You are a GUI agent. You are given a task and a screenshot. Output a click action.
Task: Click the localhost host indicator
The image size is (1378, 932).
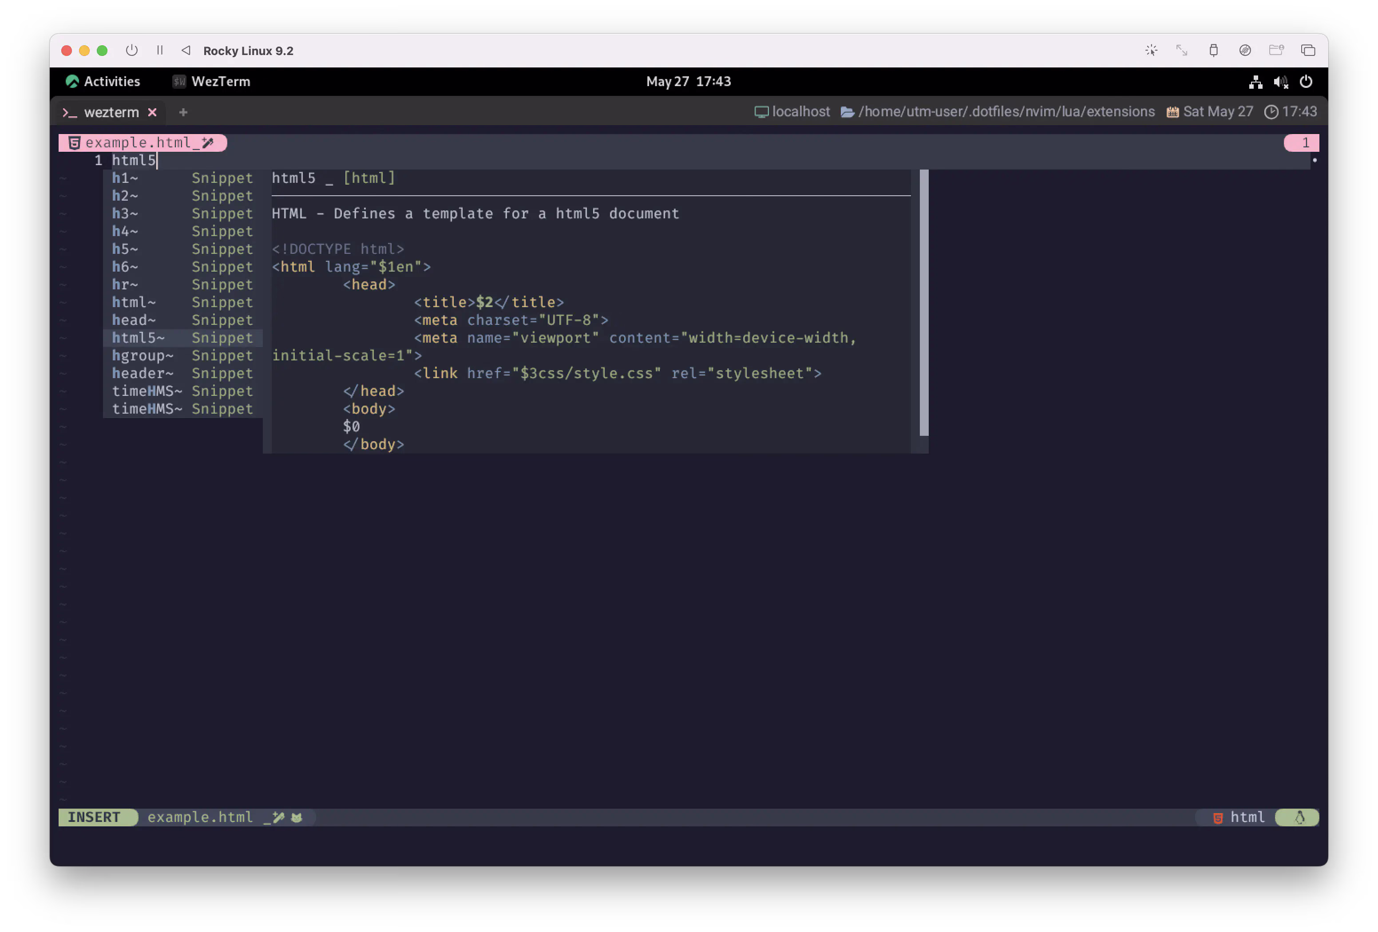[x=792, y=111]
